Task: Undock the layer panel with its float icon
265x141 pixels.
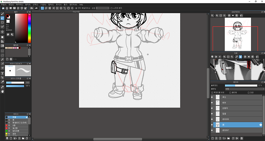Action: pos(262,82)
